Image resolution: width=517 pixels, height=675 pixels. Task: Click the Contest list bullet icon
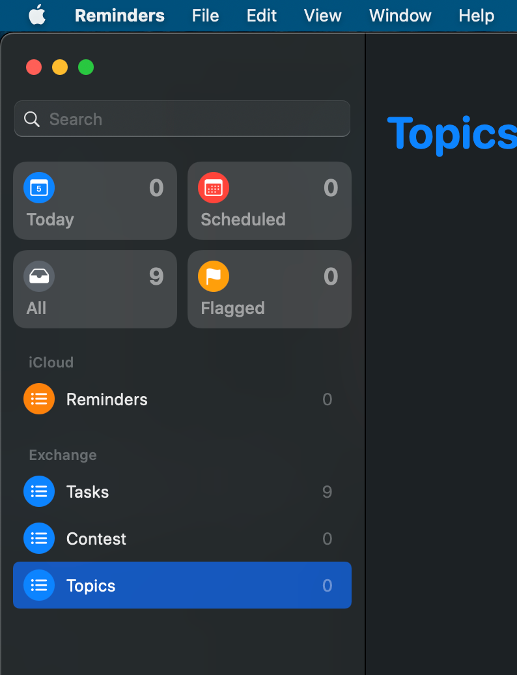coord(38,539)
